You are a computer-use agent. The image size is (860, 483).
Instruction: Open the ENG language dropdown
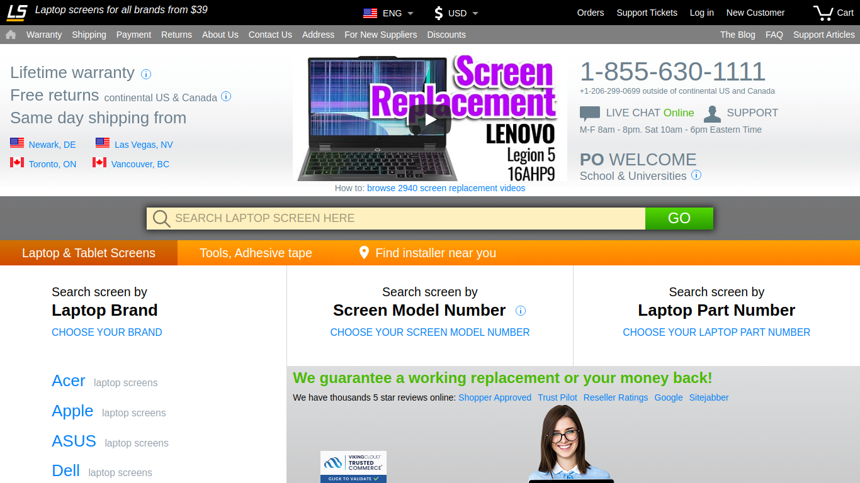pos(398,13)
